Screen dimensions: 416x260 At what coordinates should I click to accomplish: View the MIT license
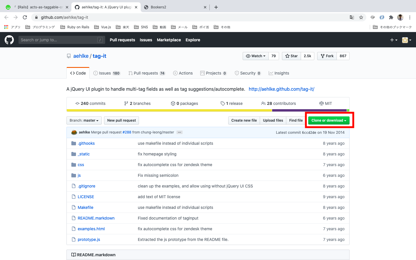pyautogui.click(x=326, y=103)
